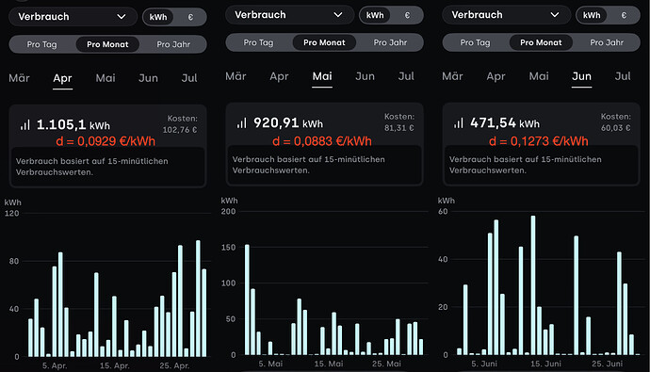650x372 pixels.
Task: Select Mai month in the April panel
Action: 106,78
